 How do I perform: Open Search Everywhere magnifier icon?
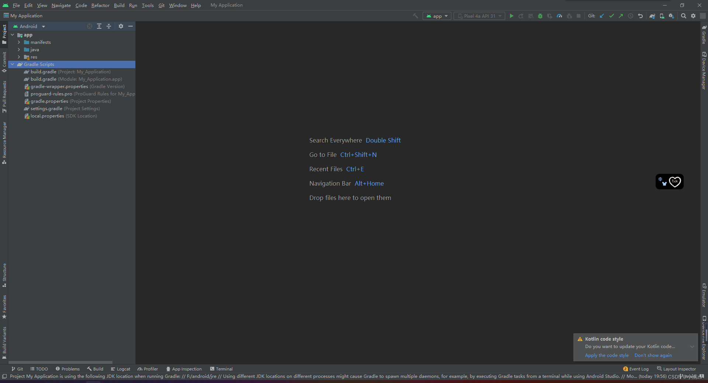pyautogui.click(x=683, y=16)
